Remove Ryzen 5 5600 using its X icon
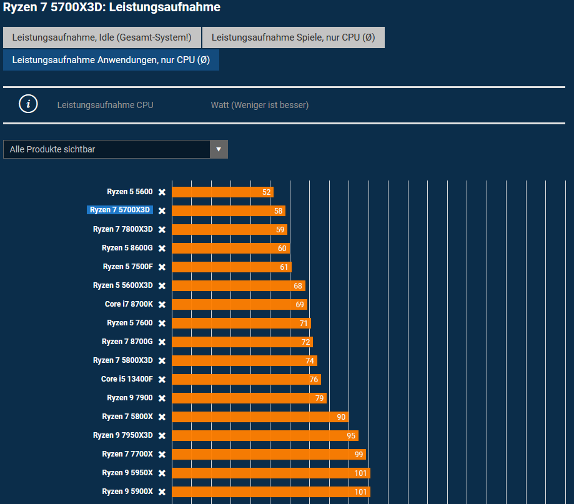Image resolution: width=574 pixels, height=504 pixels. pos(162,192)
